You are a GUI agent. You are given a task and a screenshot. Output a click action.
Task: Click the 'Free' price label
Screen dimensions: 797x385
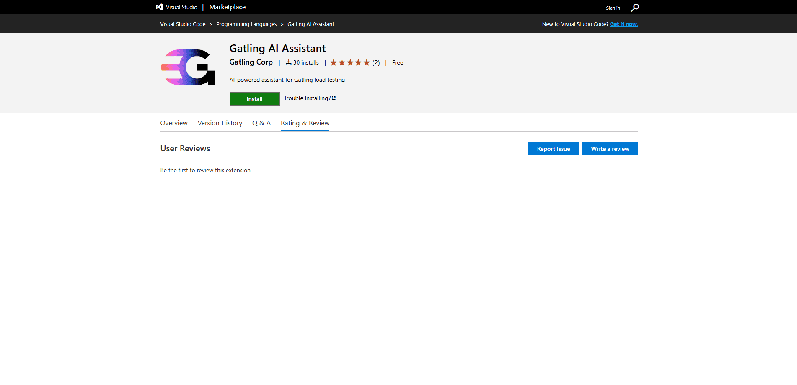coord(398,63)
